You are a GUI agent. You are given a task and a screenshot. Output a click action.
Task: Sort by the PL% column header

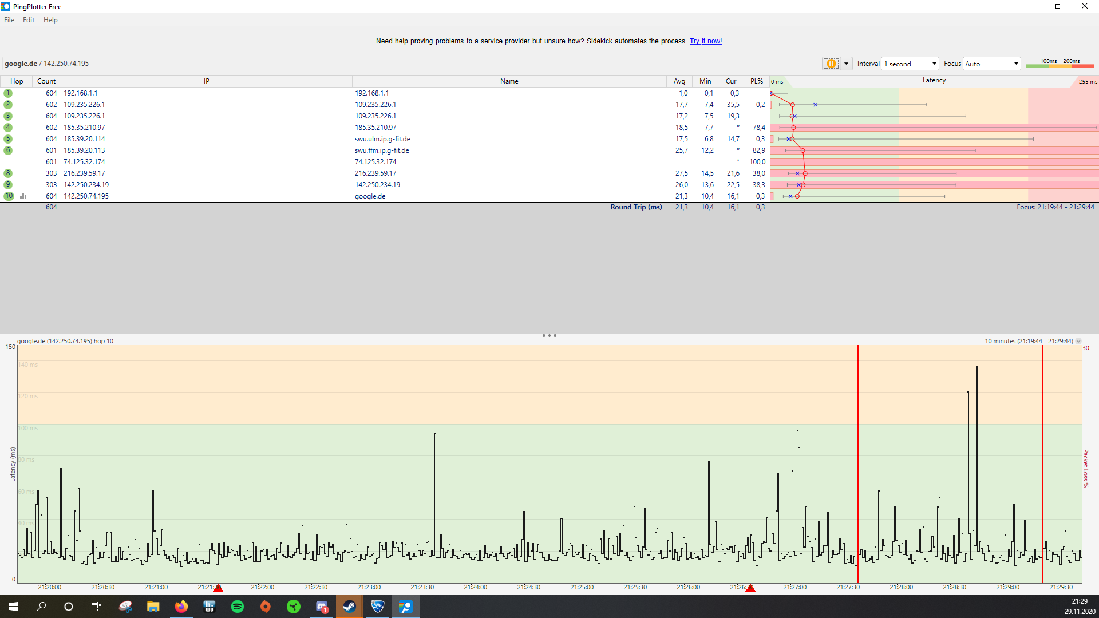tap(757, 81)
